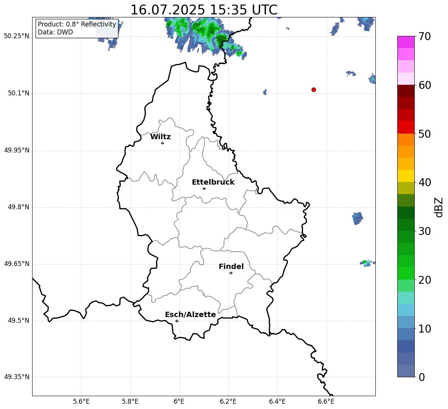The image size is (448, 409).
Task: Click the magenta top colorbar segment
Action: (406, 42)
